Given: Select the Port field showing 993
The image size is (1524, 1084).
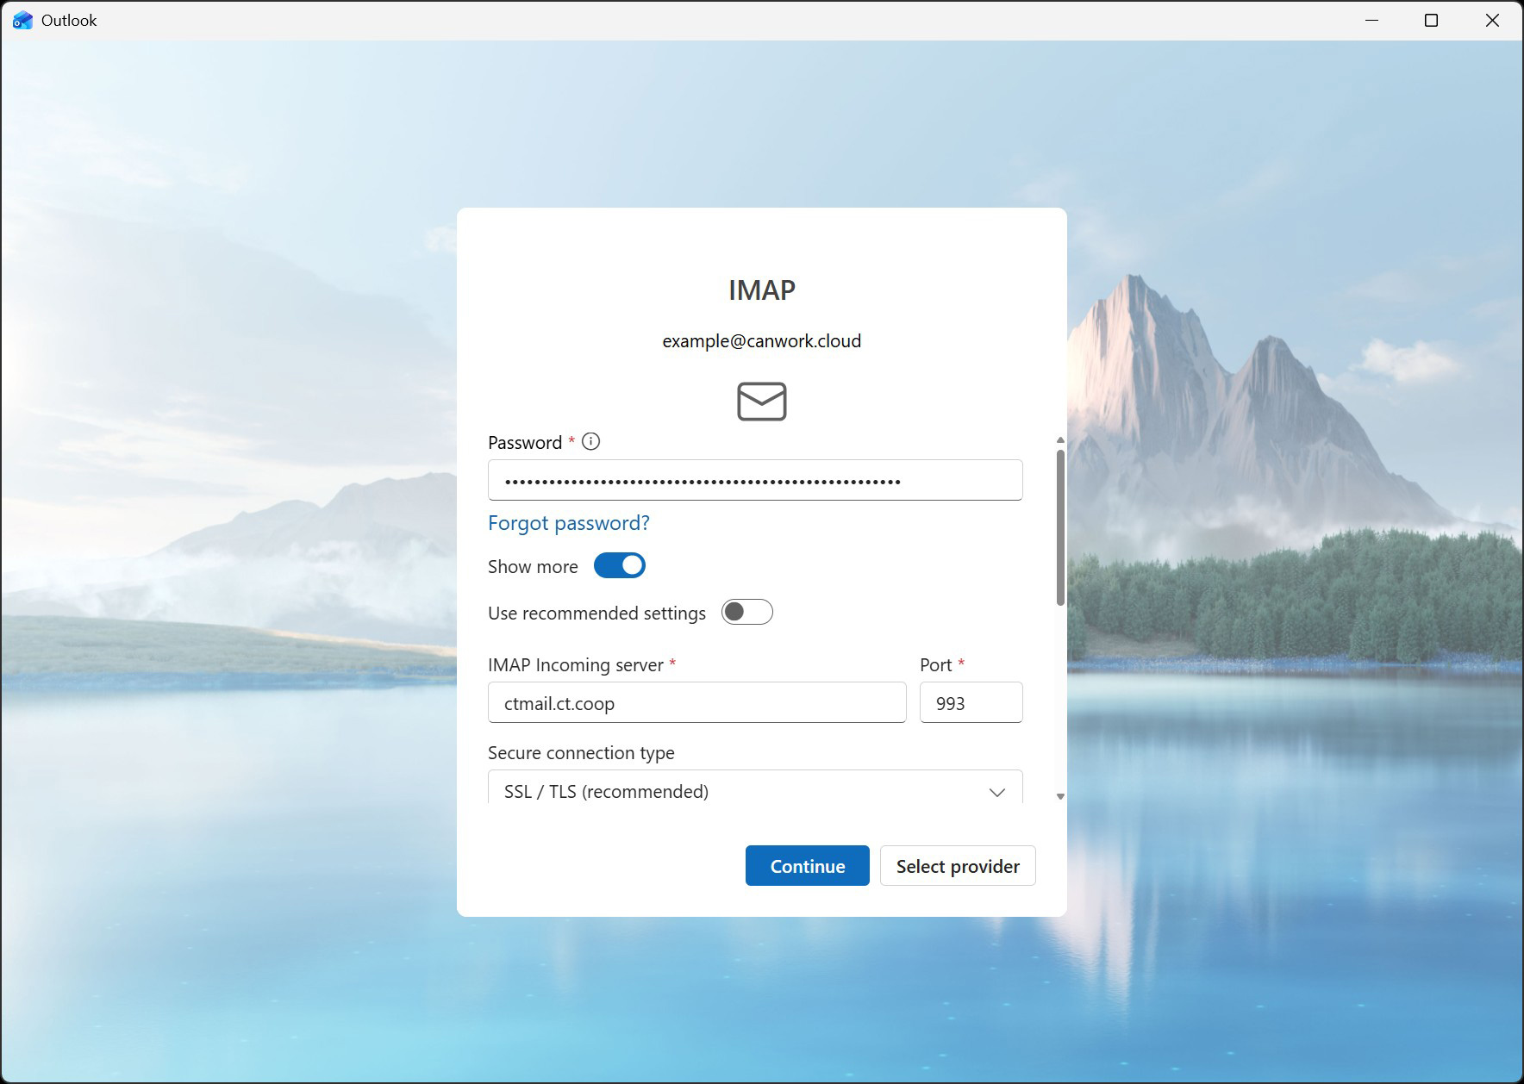Looking at the screenshot, I should 971,703.
